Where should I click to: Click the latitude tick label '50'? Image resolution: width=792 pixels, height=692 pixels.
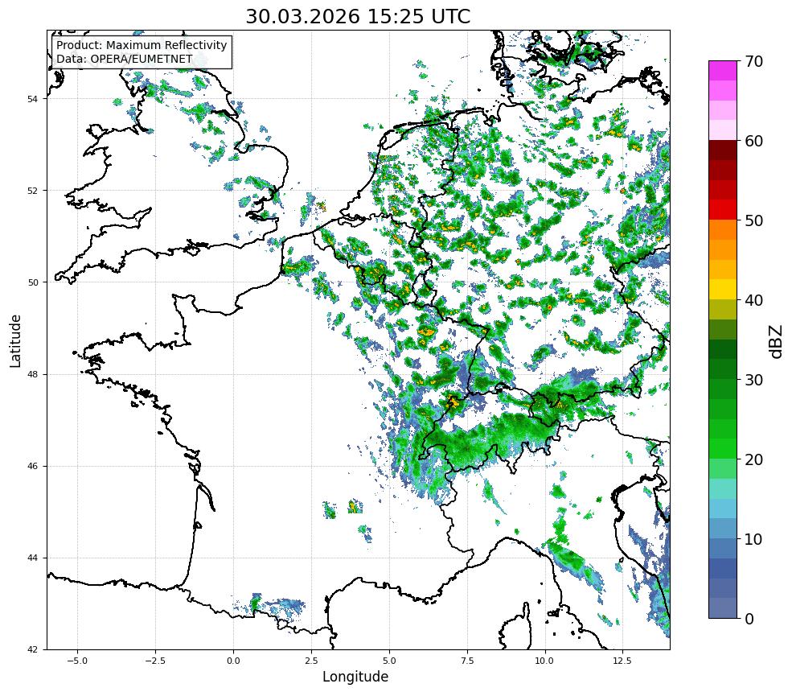pos(32,282)
